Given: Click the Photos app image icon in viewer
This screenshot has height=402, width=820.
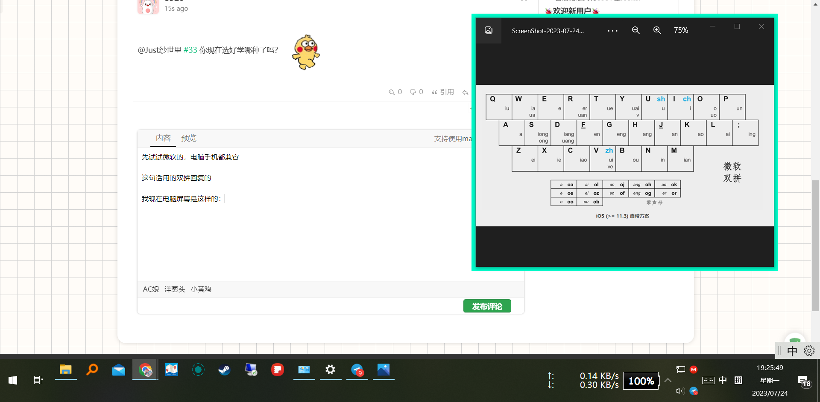Looking at the screenshot, I should pos(489,30).
